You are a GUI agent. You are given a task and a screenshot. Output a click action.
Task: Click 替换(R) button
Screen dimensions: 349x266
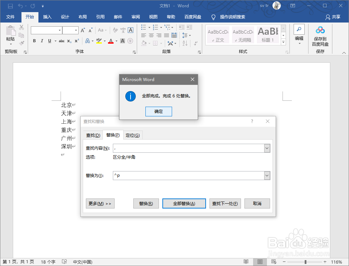[146, 203]
